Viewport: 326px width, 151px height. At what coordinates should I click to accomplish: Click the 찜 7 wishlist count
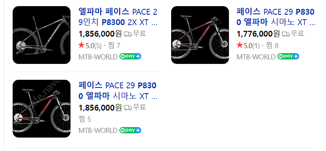(114, 46)
